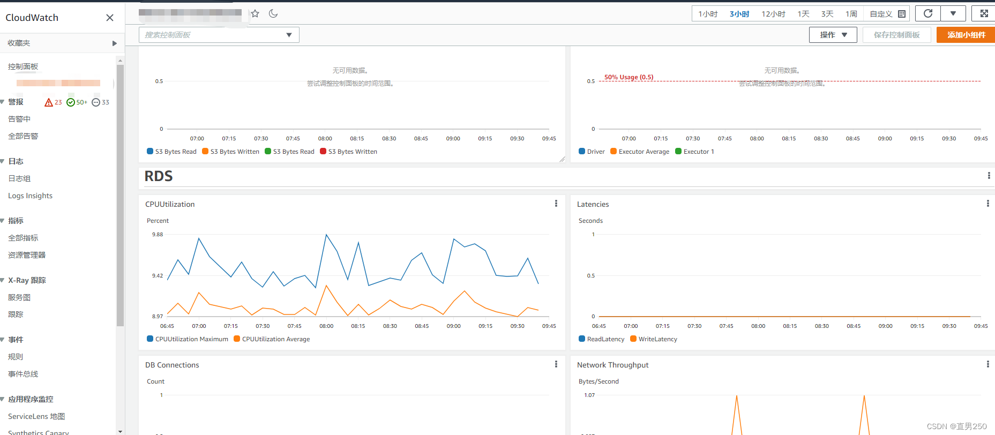Close the CloudWatch navigation panel
The height and width of the screenshot is (435, 995).
pos(110,18)
